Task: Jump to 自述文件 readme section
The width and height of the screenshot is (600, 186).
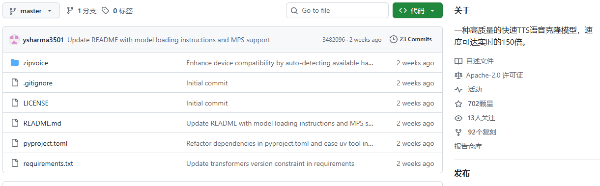Action: coord(480,61)
